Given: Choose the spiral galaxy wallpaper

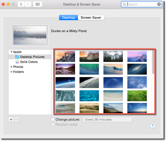Looking at the screenshot, I should coord(137,69).
